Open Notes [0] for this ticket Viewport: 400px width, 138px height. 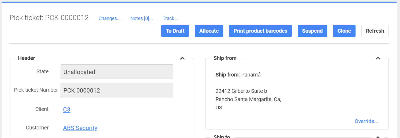click(x=141, y=18)
